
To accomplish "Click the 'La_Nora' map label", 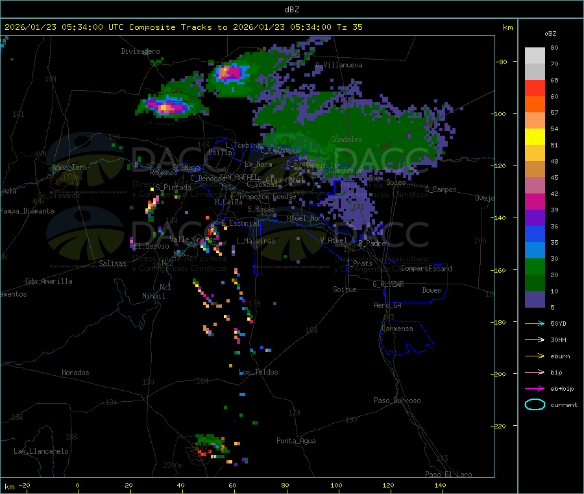I will [258, 164].
